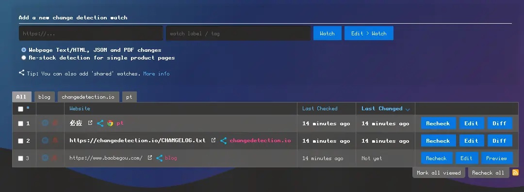Pause the CHANGELOG.txt watch
This screenshot has height=192, width=524.
45,140
